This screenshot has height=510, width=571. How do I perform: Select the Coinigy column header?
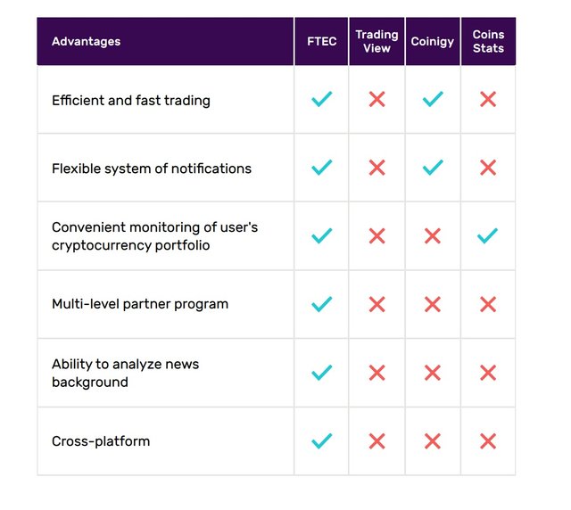433,41
